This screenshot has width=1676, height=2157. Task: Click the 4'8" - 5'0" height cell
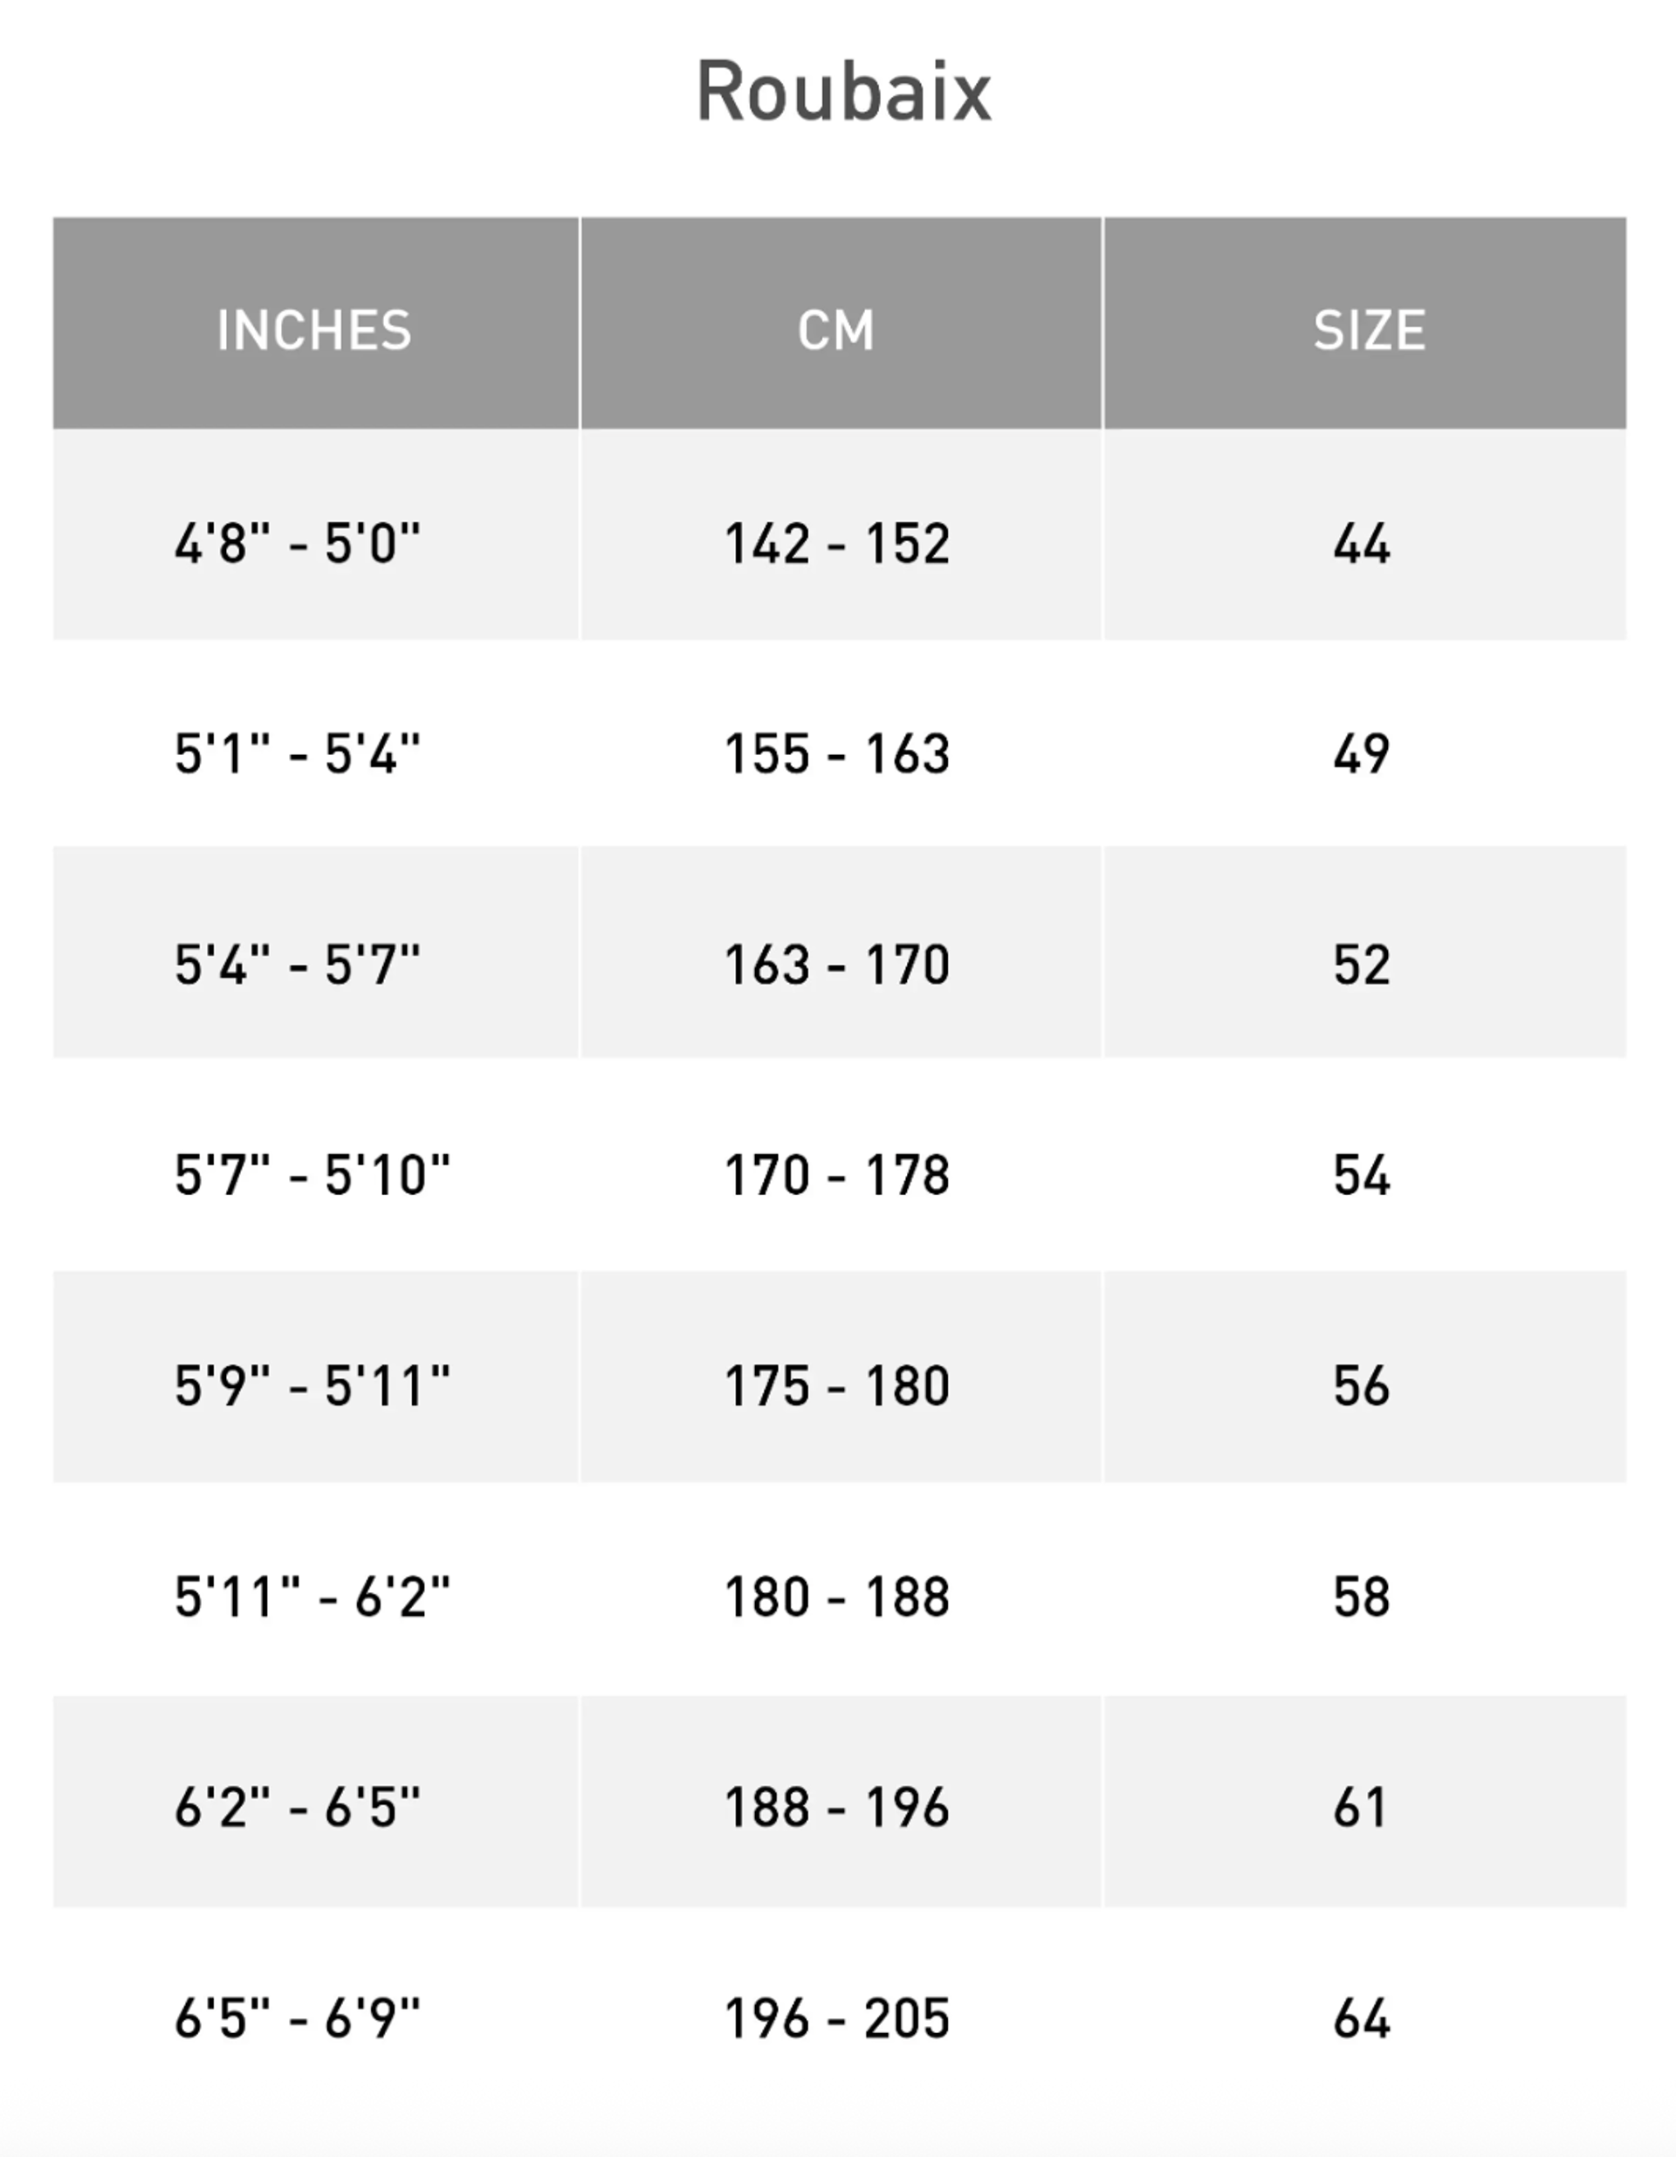pyautogui.click(x=298, y=543)
